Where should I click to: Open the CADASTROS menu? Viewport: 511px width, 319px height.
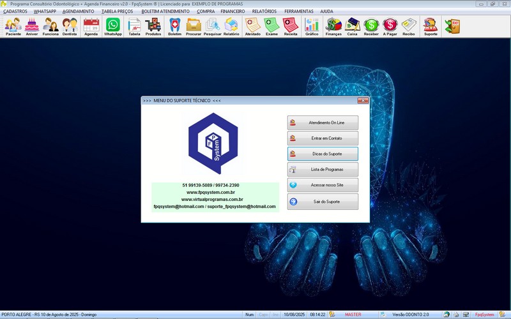tap(15, 11)
